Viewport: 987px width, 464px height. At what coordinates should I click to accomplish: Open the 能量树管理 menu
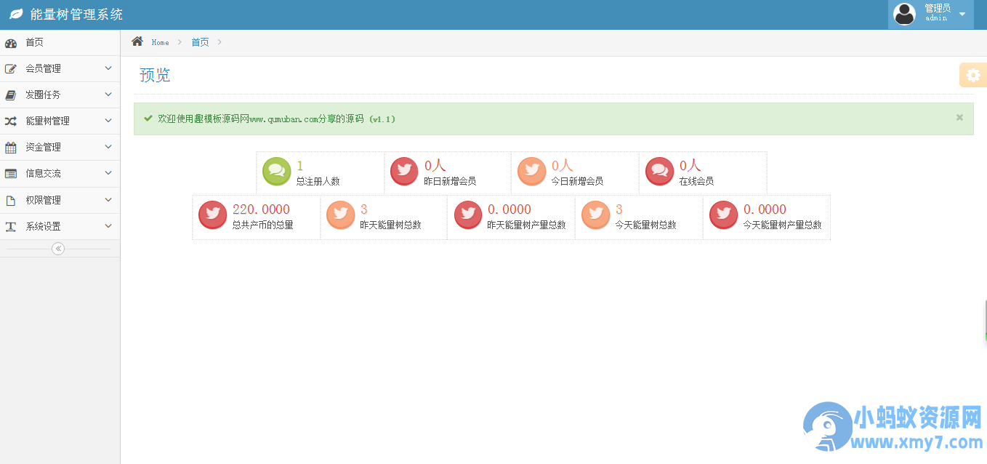coord(60,121)
